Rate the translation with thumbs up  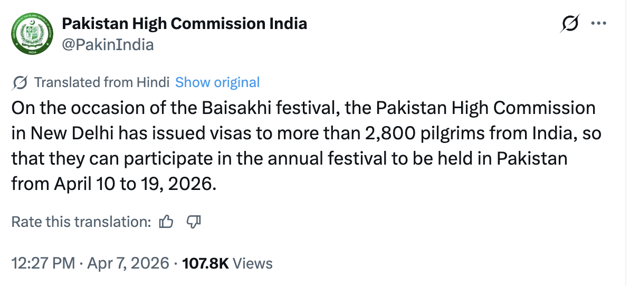166,222
